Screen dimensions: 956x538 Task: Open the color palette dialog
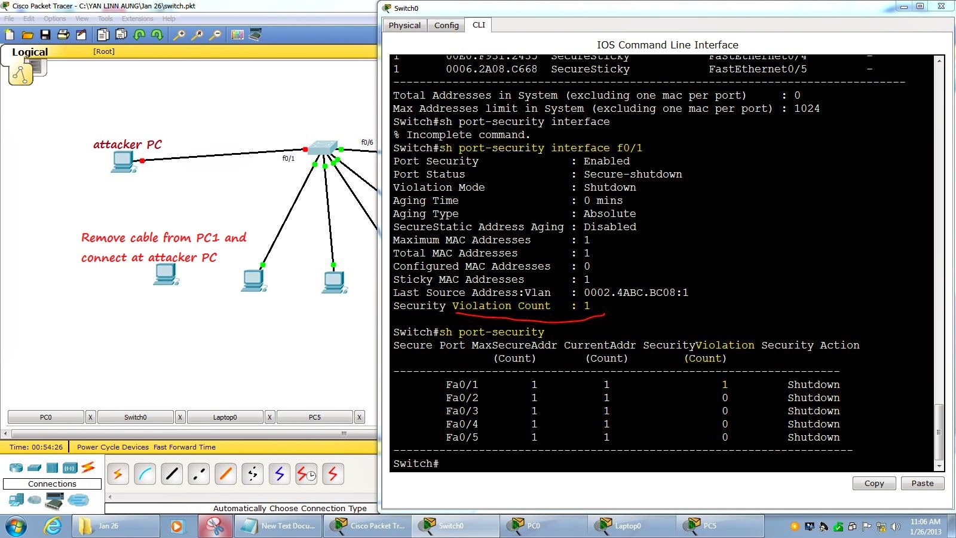237,34
